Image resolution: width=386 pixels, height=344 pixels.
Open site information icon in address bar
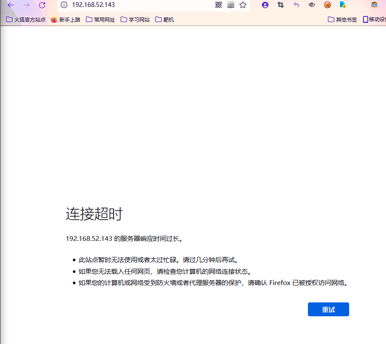click(x=64, y=5)
